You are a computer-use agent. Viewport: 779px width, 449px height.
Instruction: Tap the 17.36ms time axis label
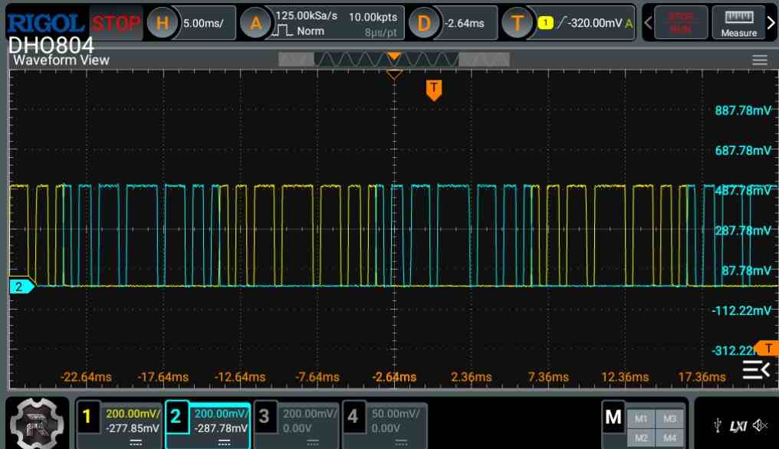click(702, 377)
